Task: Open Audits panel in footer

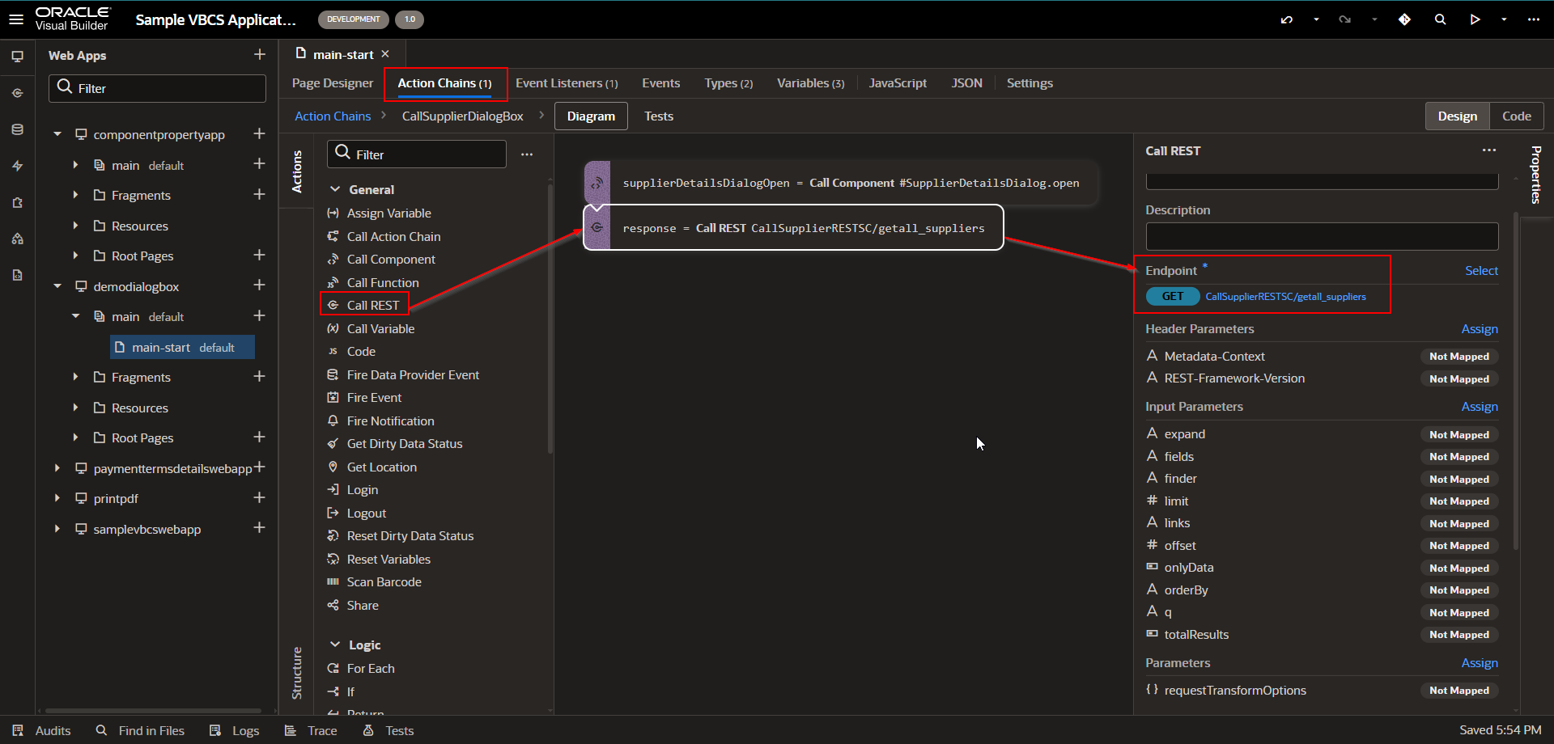Action: coord(42,730)
